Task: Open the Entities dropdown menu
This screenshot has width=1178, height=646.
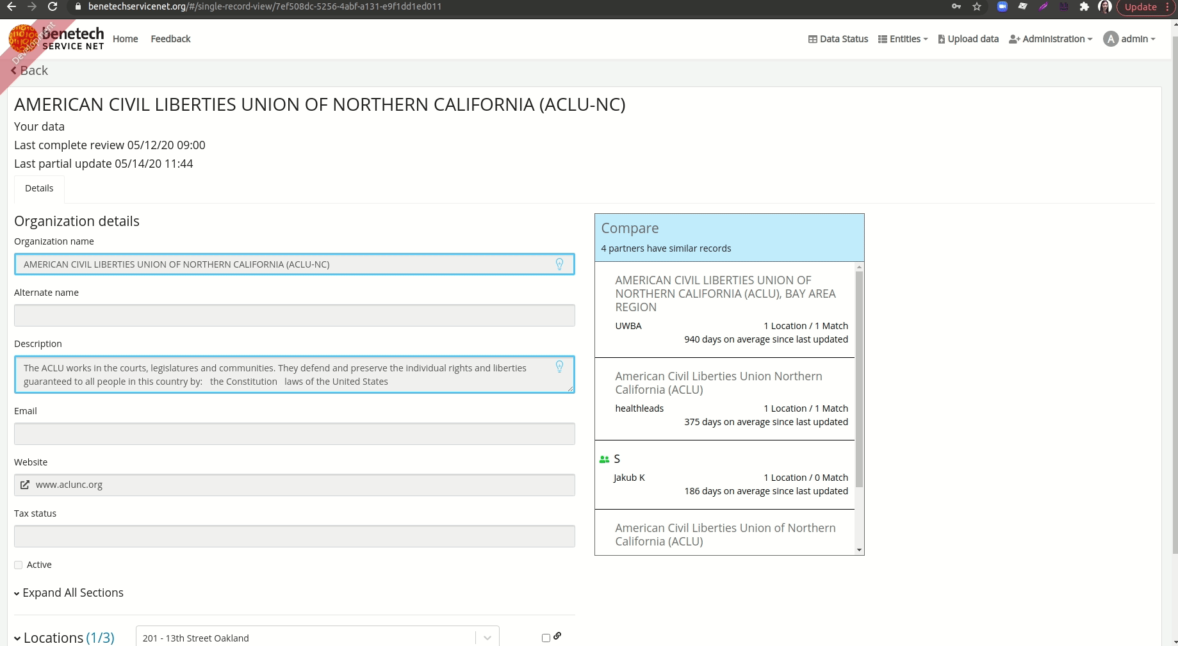Action: click(902, 39)
